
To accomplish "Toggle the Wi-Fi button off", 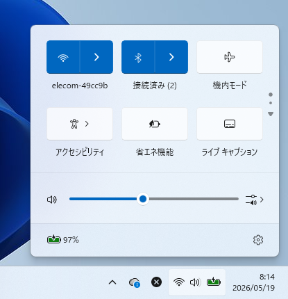I will (63, 57).
